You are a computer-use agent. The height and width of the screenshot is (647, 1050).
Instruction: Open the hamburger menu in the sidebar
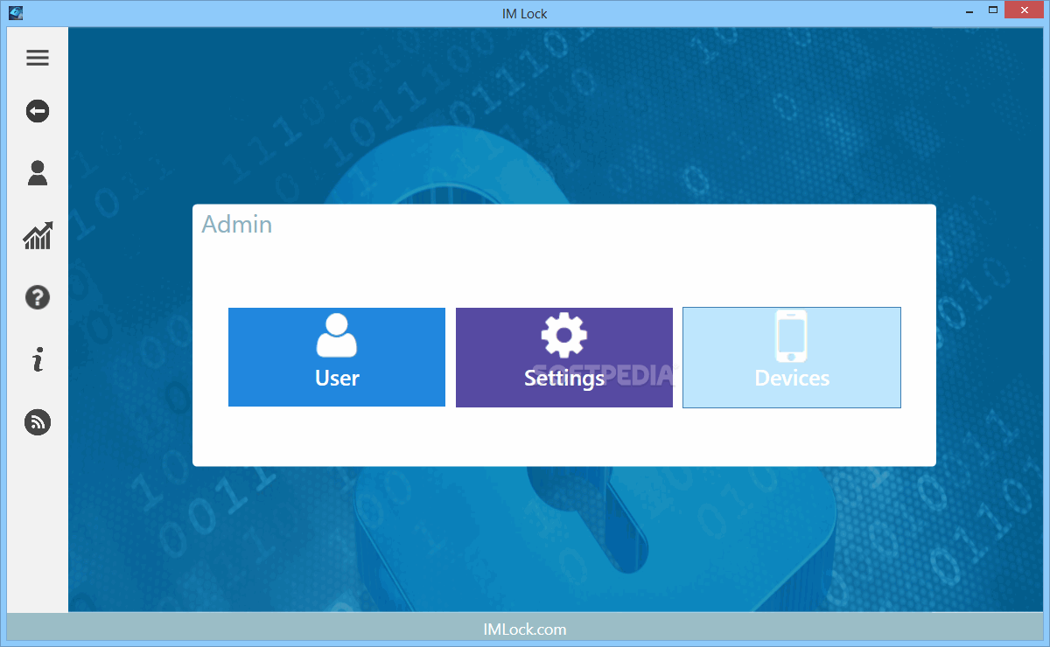point(38,58)
